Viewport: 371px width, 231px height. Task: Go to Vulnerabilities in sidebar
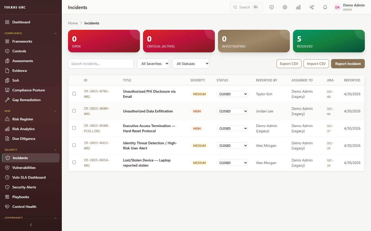point(31,168)
